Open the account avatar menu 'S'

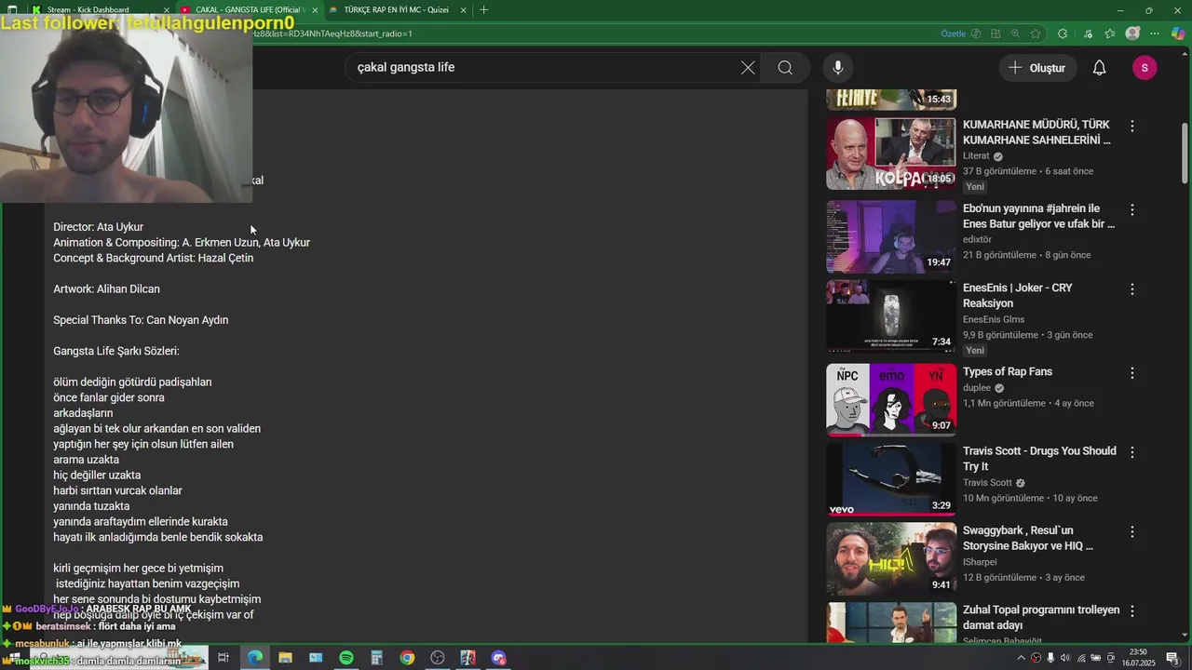click(1145, 68)
